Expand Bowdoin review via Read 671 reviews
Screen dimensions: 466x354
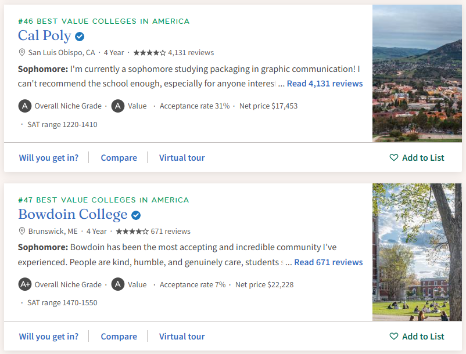point(328,262)
